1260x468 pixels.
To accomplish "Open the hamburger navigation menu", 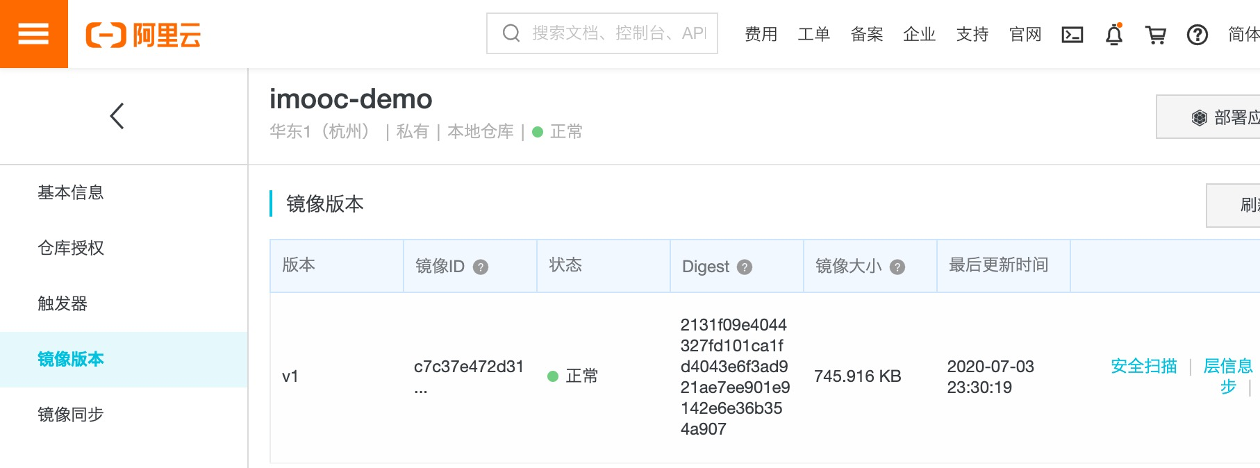I will coord(33,34).
